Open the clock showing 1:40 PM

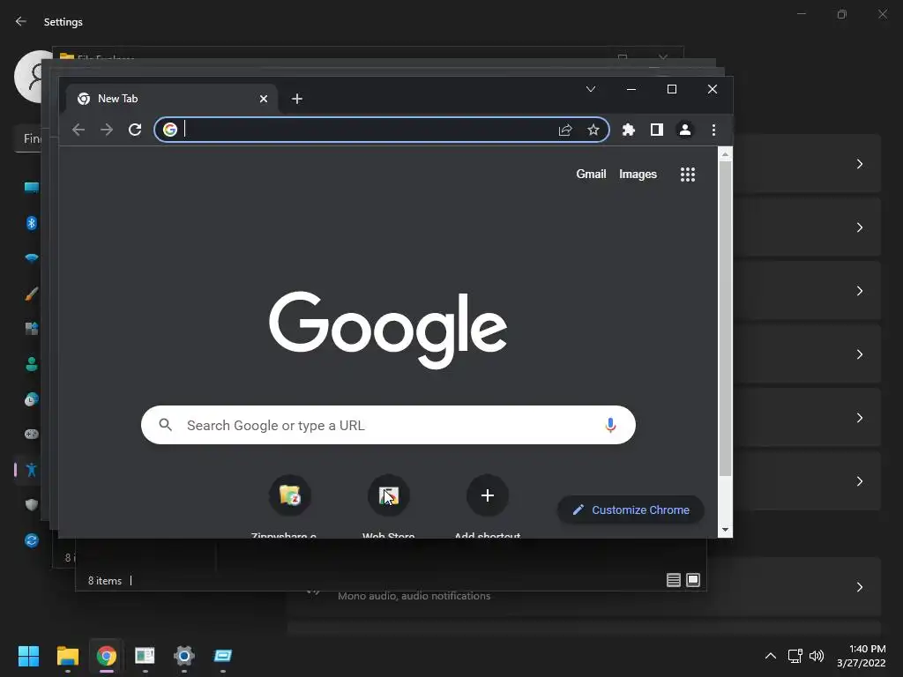[862, 656]
